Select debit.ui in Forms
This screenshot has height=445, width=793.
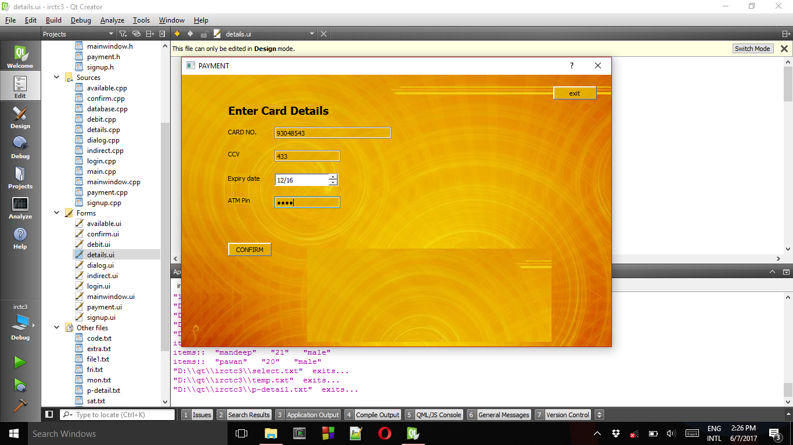(x=99, y=244)
